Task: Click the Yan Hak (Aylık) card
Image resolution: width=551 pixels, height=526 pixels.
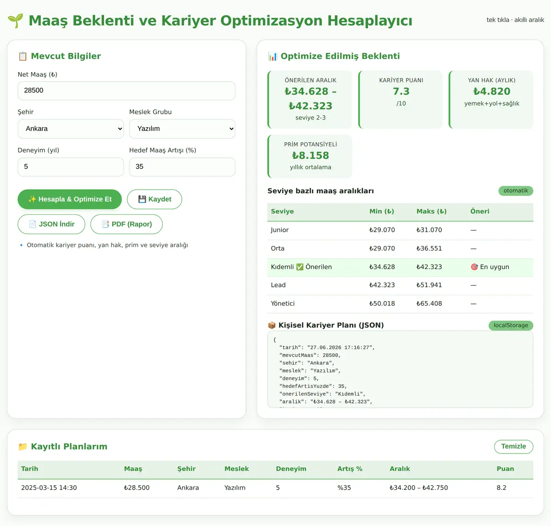Action: pyautogui.click(x=491, y=100)
